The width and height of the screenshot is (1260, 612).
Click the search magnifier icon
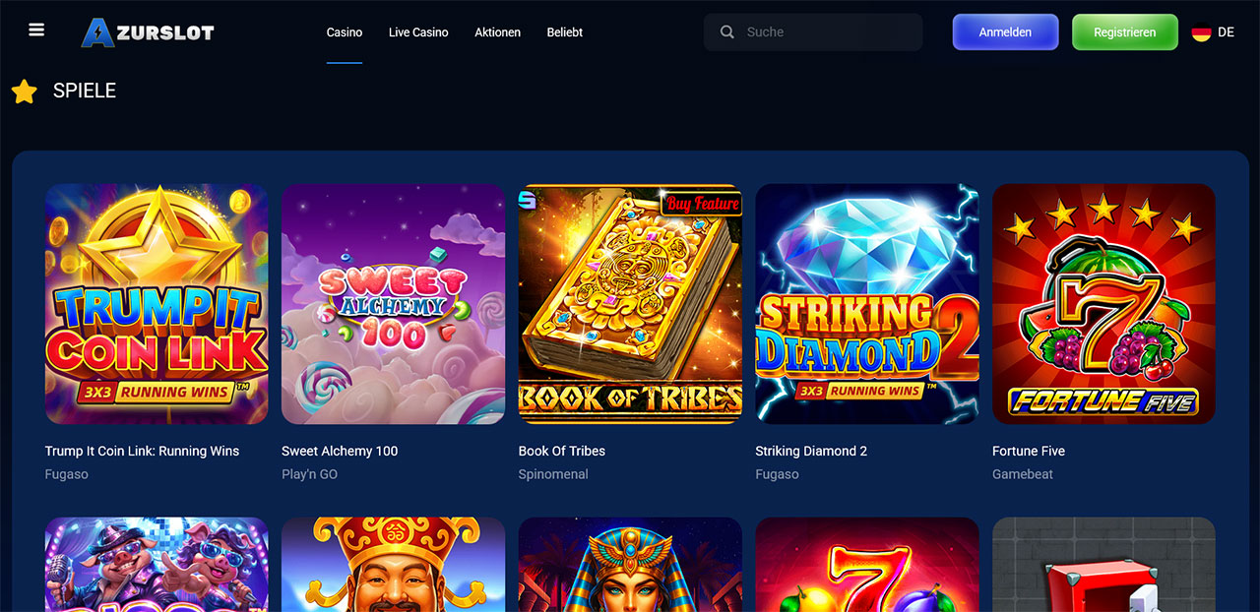click(x=727, y=32)
